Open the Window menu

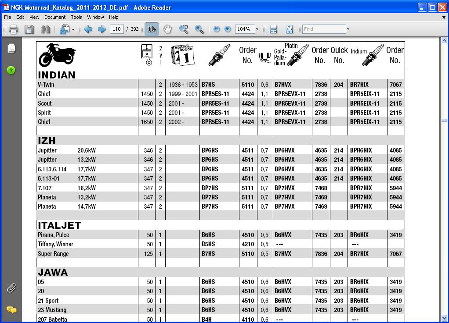point(95,17)
